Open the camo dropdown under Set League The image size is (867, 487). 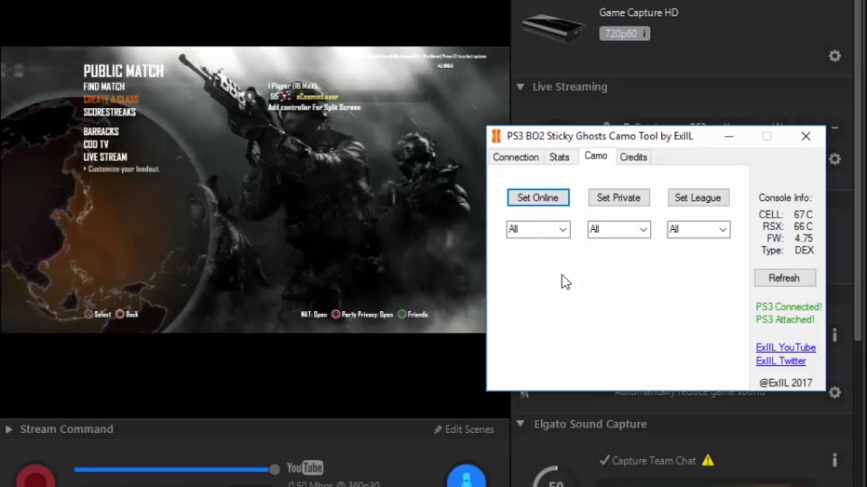coord(698,229)
